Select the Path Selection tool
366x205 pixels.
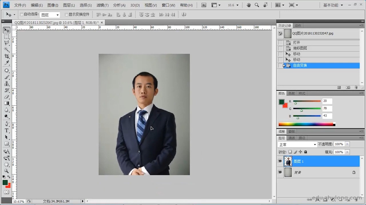pyautogui.click(x=7, y=137)
